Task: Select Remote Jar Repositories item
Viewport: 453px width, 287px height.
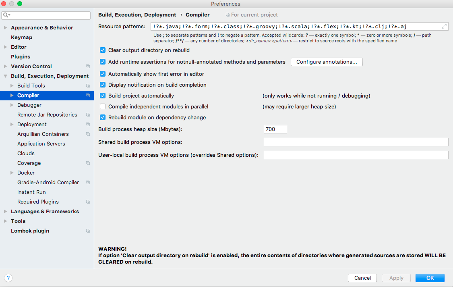Action: click(47, 115)
